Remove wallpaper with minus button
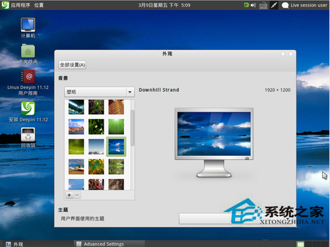330x247 pixels. coord(77,195)
